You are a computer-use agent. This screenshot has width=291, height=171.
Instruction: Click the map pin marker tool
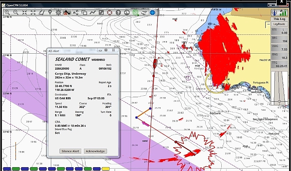pos(50,13)
